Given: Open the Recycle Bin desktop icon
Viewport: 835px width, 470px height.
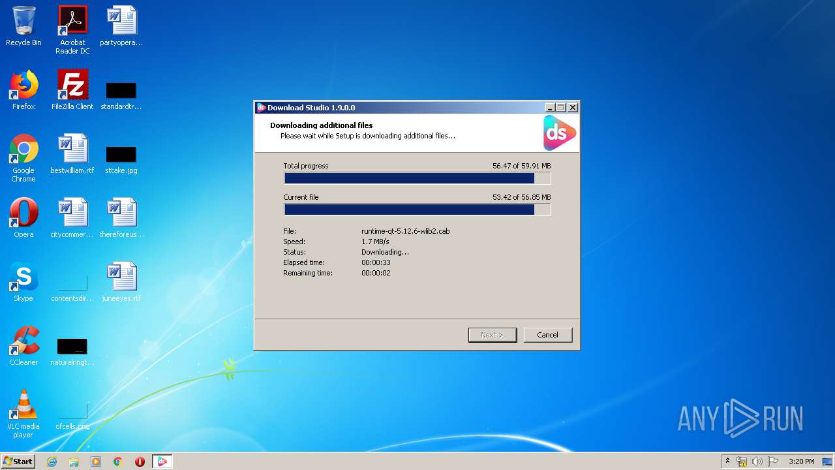Looking at the screenshot, I should [23, 26].
